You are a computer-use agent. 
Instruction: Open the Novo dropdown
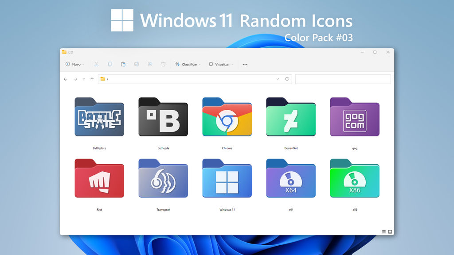[x=75, y=64]
